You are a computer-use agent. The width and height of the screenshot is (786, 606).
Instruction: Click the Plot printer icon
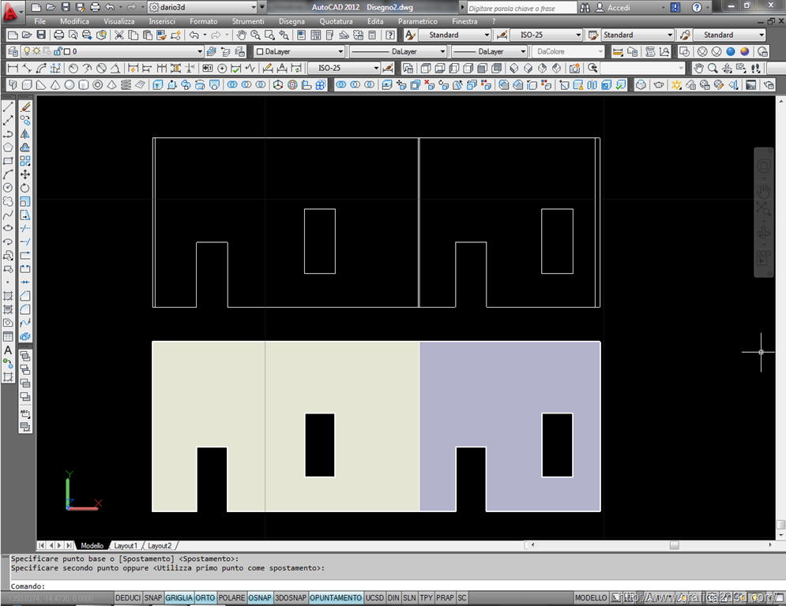pos(58,36)
